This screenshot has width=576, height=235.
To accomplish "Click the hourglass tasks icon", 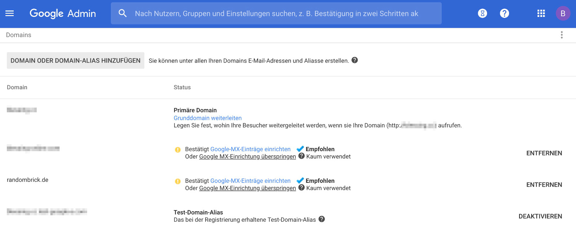I will [482, 13].
